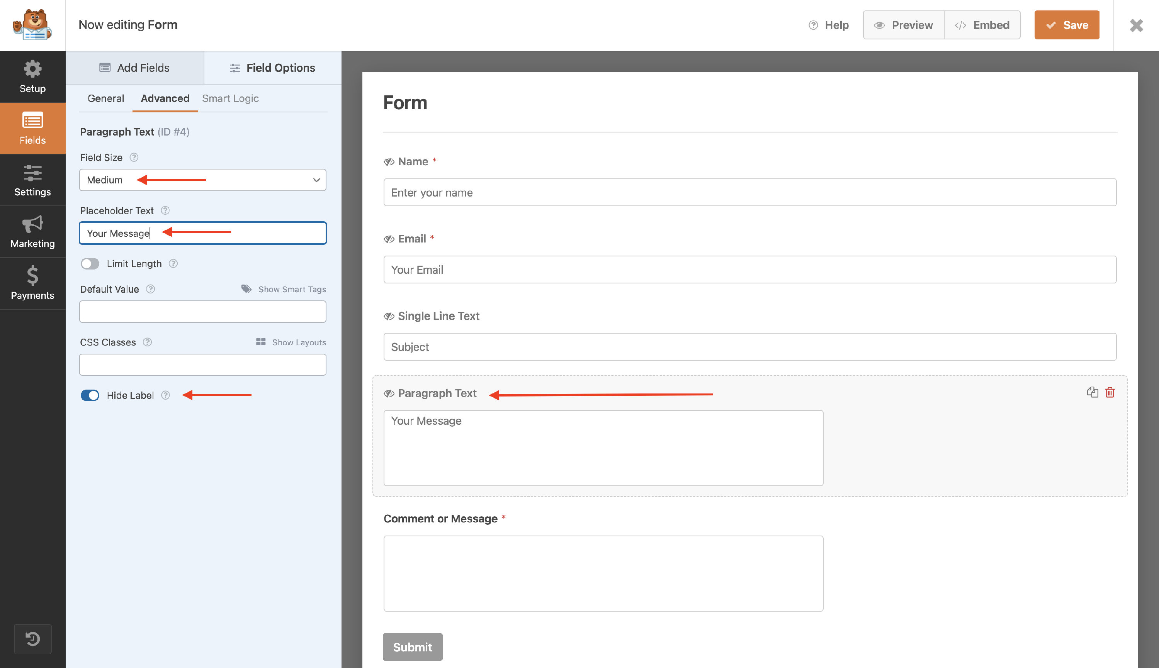The image size is (1159, 668).
Task: Duplicate the Paragraph Text field
Action: pyautogui.click(x=1092, y=392)
